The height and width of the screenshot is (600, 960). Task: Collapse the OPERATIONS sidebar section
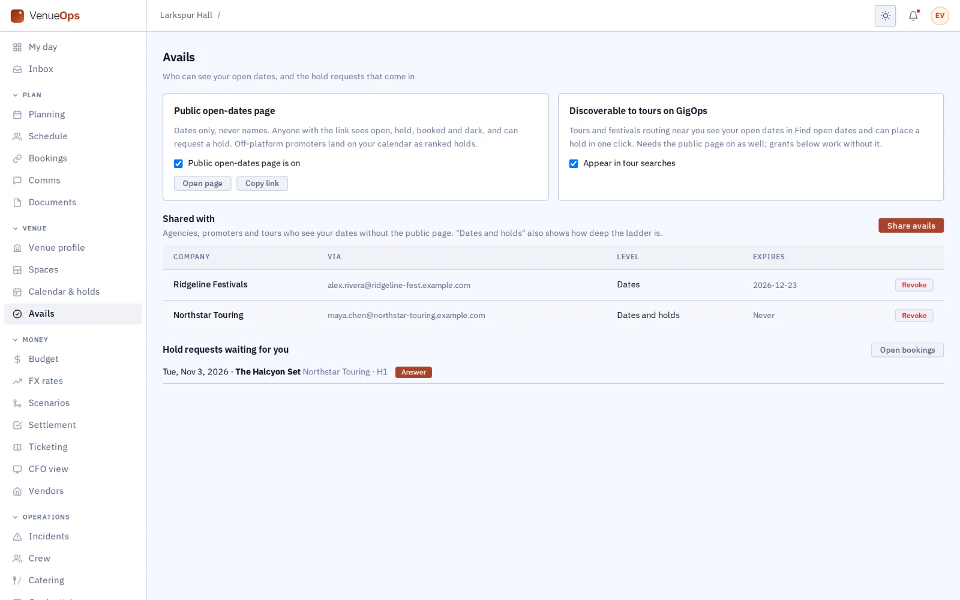[x=41, y=517]
